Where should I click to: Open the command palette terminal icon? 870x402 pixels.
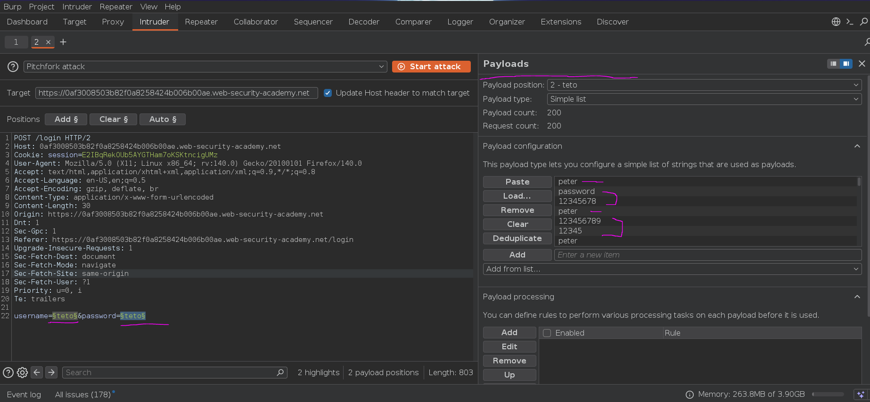850,22
